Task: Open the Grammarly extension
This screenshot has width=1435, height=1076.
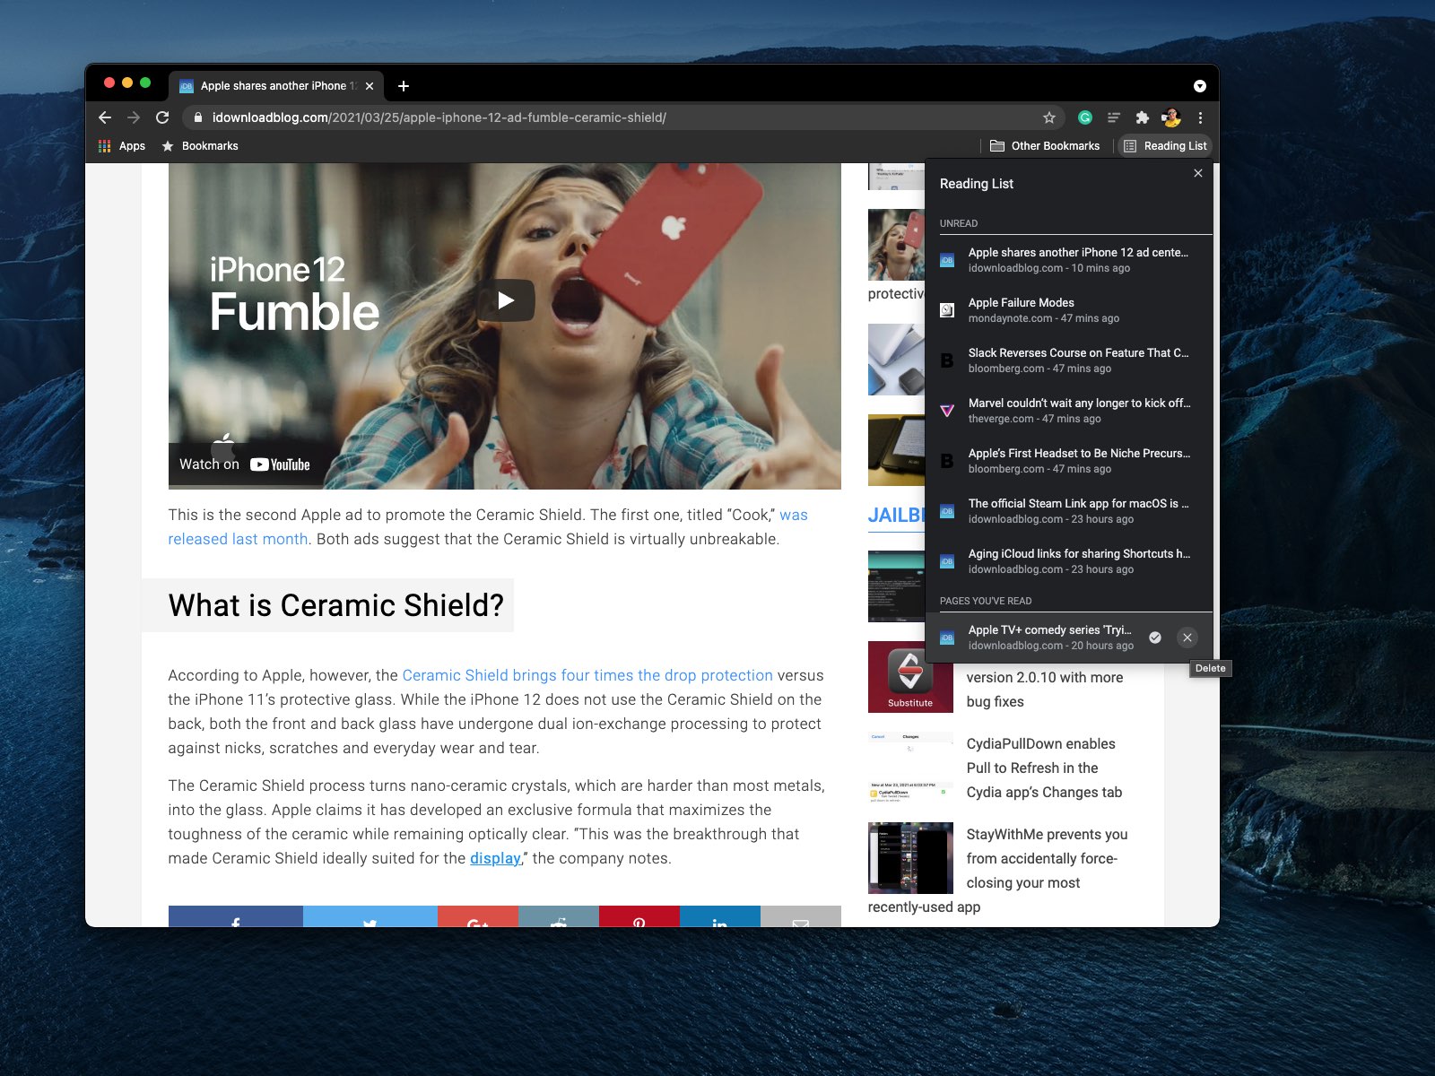Action: [x=1085, y=117]
